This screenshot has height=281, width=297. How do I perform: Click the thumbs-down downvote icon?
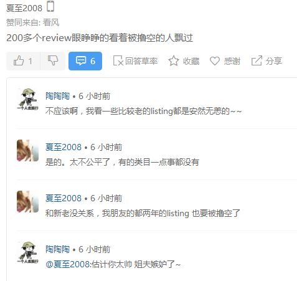(53, 60)
